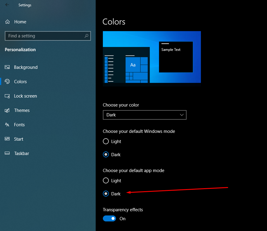This screenshot has width=267, height=231.
Task: Click the Settings window title text
Action: [x=25, y=5]
